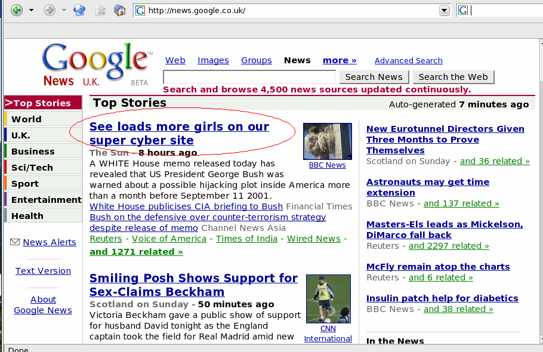The height and width of the screenshot is (352, 543).
Task: Click CNN International link under thumbnail
Action: point(328,334)
